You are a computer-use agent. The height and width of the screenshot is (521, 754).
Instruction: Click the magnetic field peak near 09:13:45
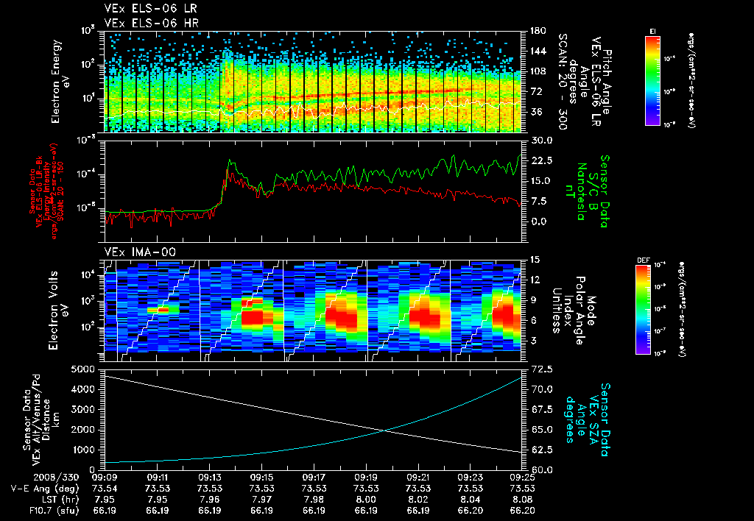click(x=230, y=160)
